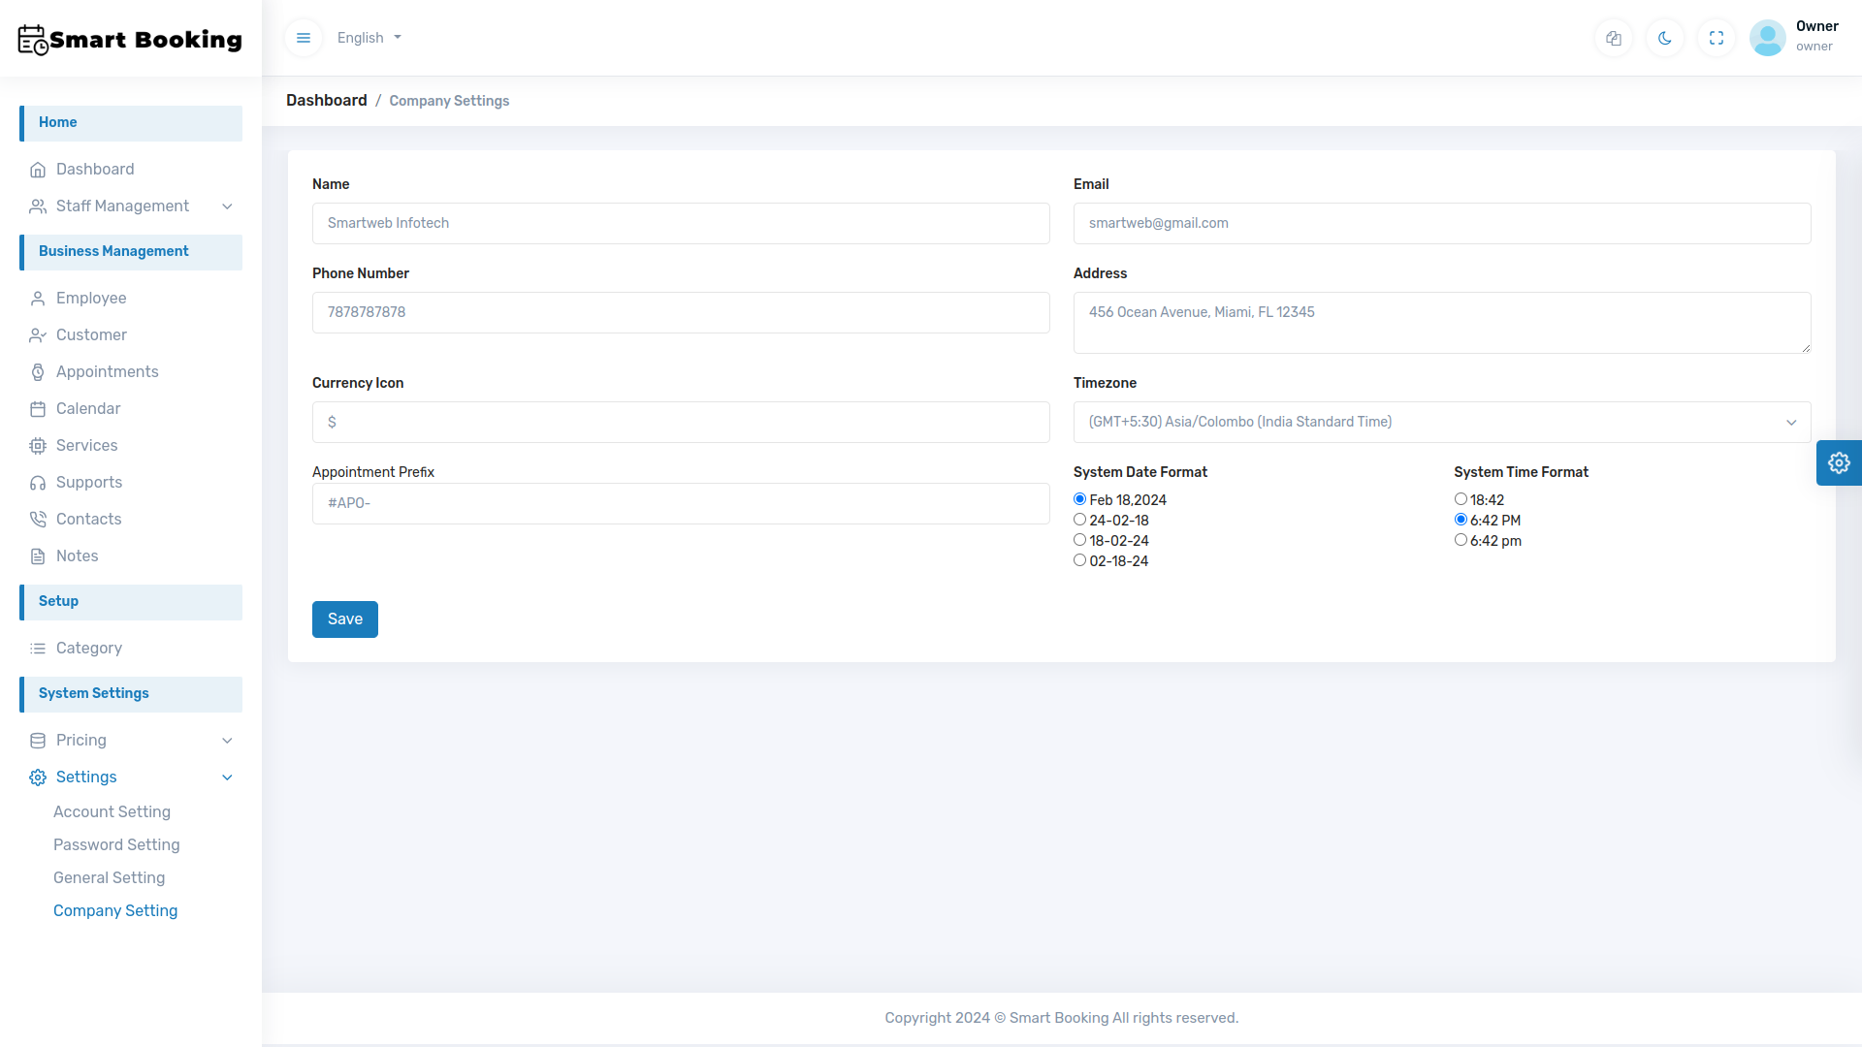Viewport: 1862px width, 1047px height.
Task: Select the Calendar icon in sidebar
Action: click(x=38, y=409)
